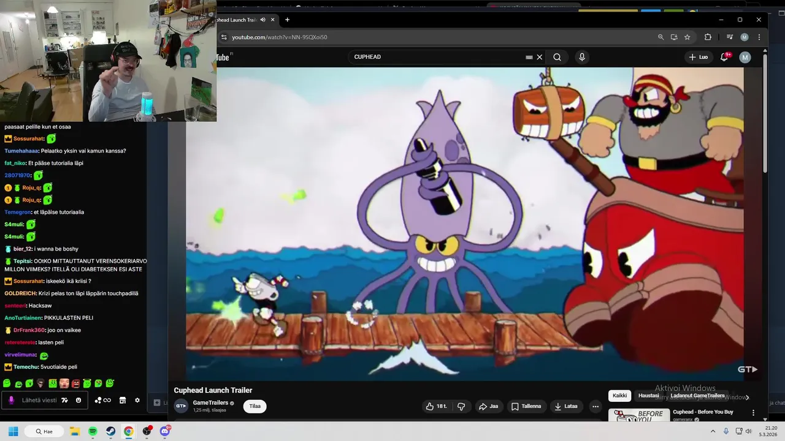The height and width of the screenshot is (441, 785).
Task: Select the Haustasi filter chip
Action: pyautogui.click(x=649, y=396)
